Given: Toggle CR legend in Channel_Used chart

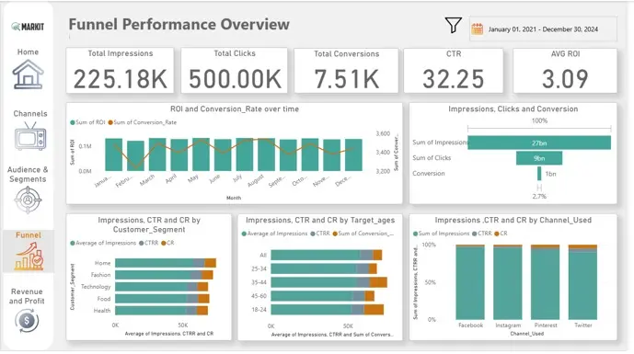Looking at the screenshot, I should (501, 234).
